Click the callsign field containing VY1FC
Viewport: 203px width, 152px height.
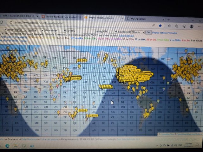click(x=81, y=31)
